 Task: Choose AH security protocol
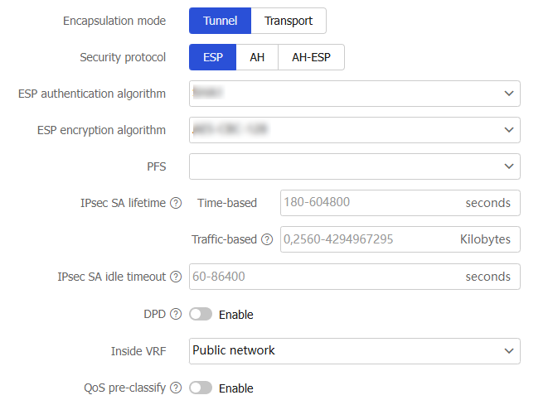(x=257, y=58)
